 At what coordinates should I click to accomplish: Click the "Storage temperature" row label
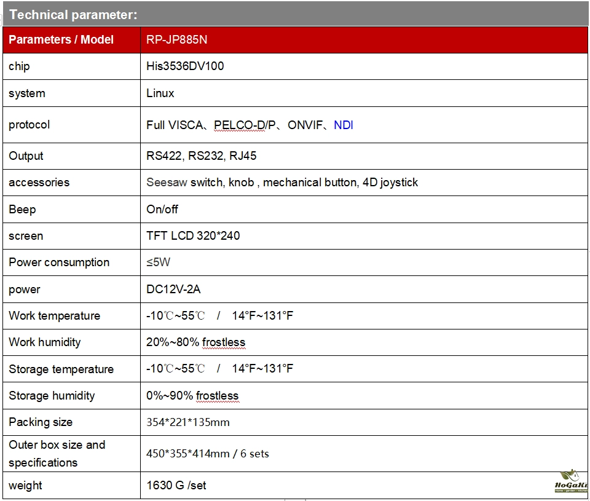(61, 369)
